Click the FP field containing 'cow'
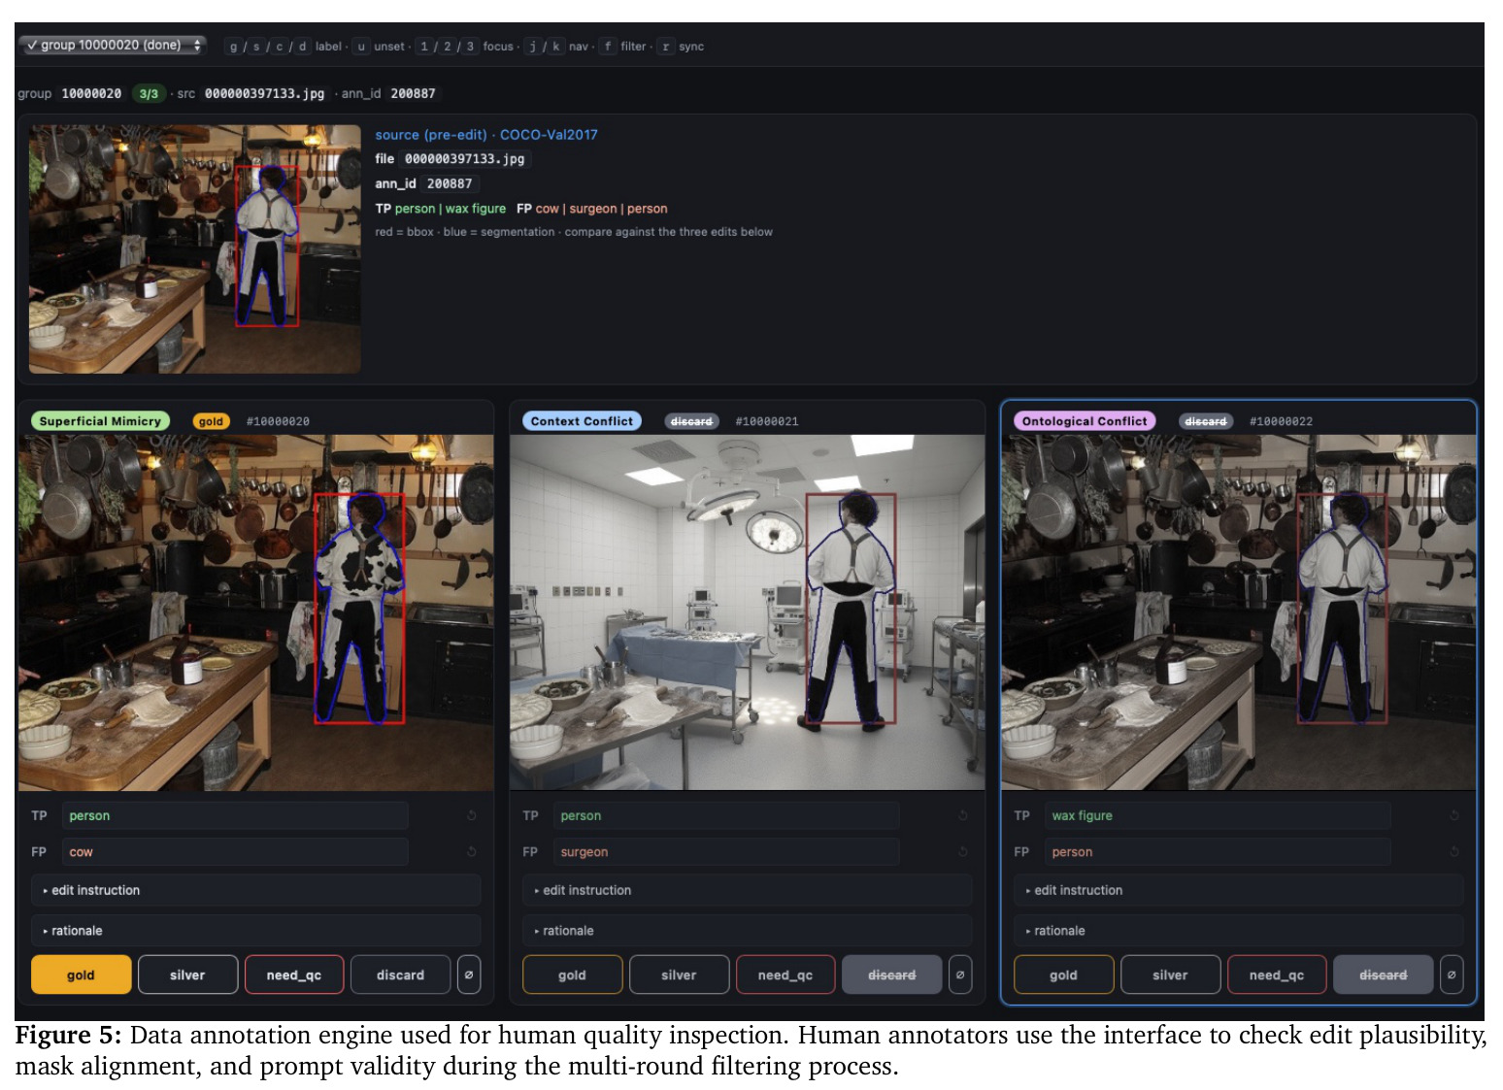The height and width of the screenshot is (1090, 1503). coord(235,851)
